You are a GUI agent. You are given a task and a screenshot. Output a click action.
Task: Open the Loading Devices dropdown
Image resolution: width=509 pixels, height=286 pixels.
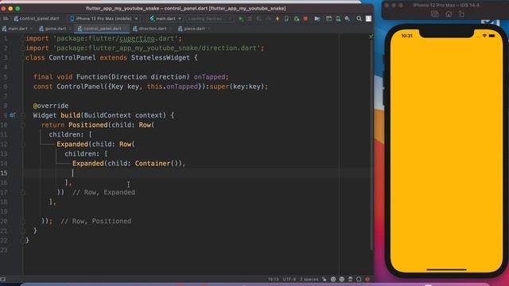click(210, 19)
